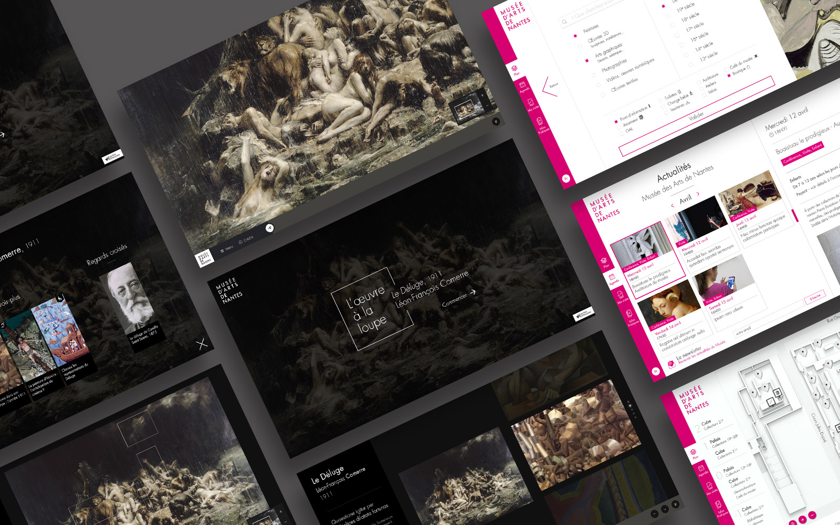The width and height of the screenshot is (840, 525).
Task: Check the 14e siècle checkbox
Action: 687,55
